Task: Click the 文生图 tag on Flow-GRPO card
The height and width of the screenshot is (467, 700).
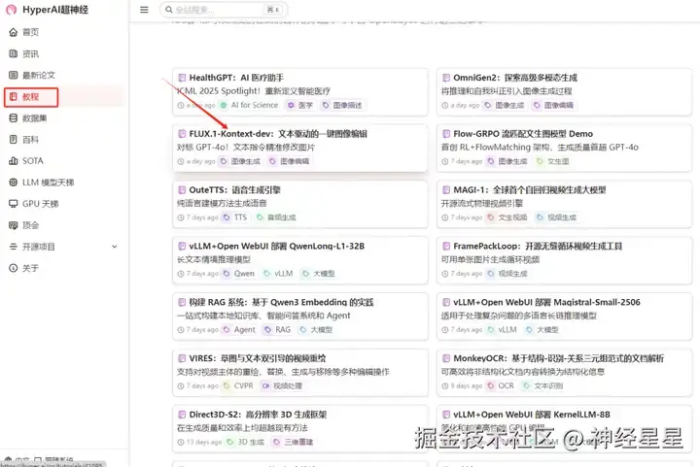Action: pos(552,161)
